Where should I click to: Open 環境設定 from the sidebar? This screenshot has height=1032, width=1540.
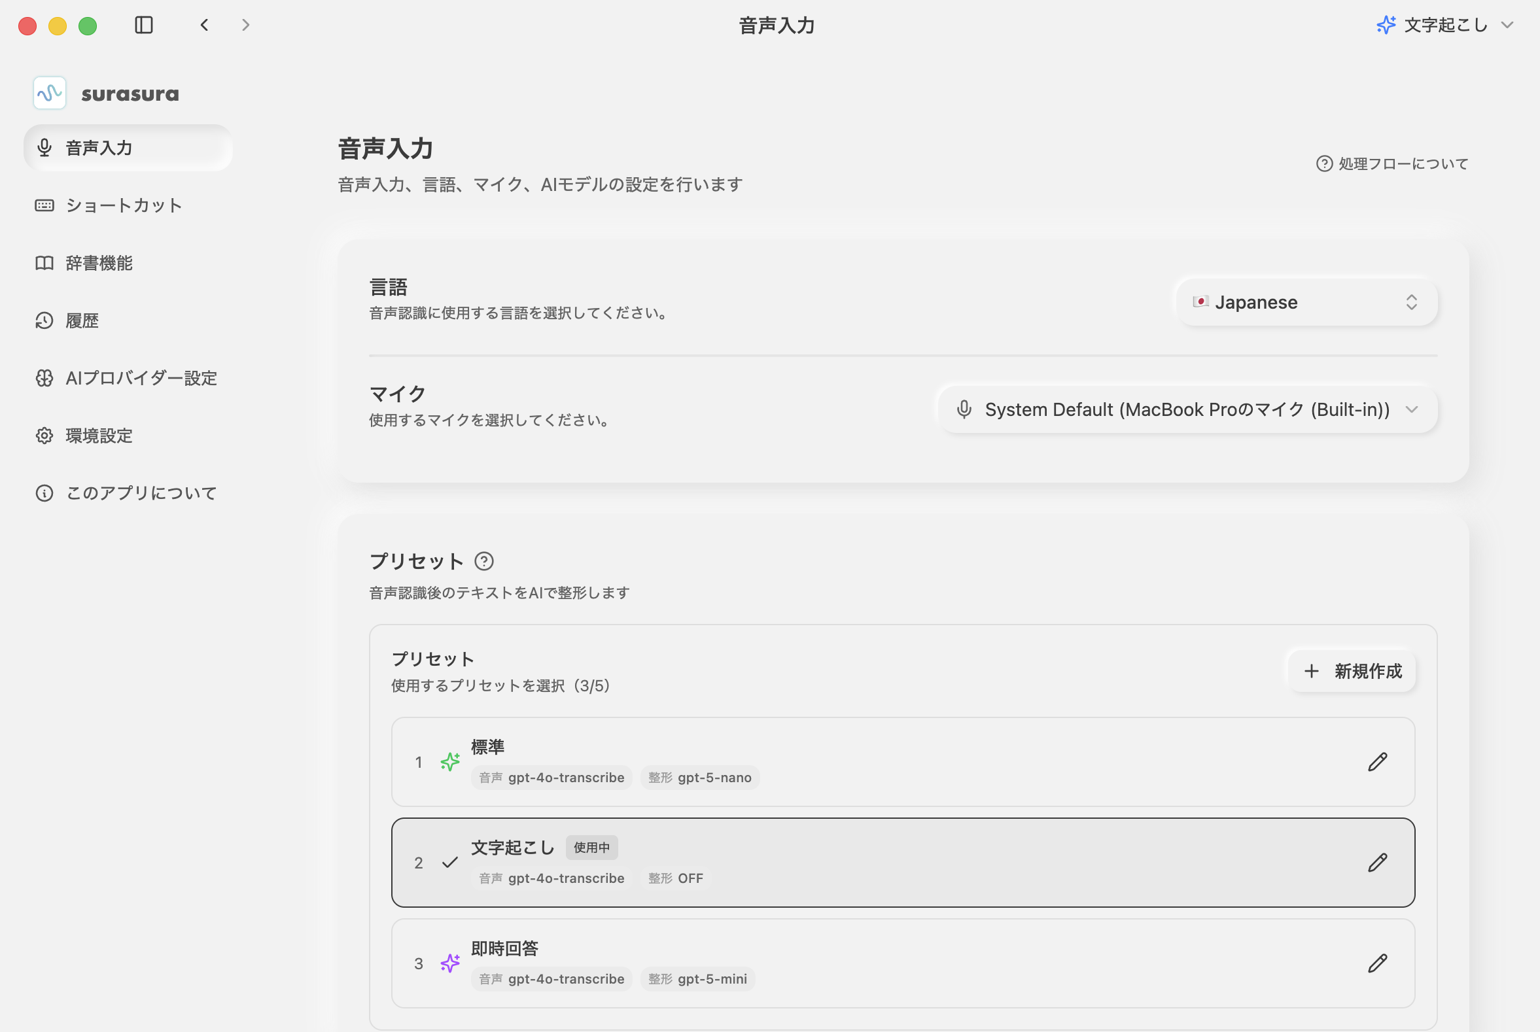coord(44,435)
